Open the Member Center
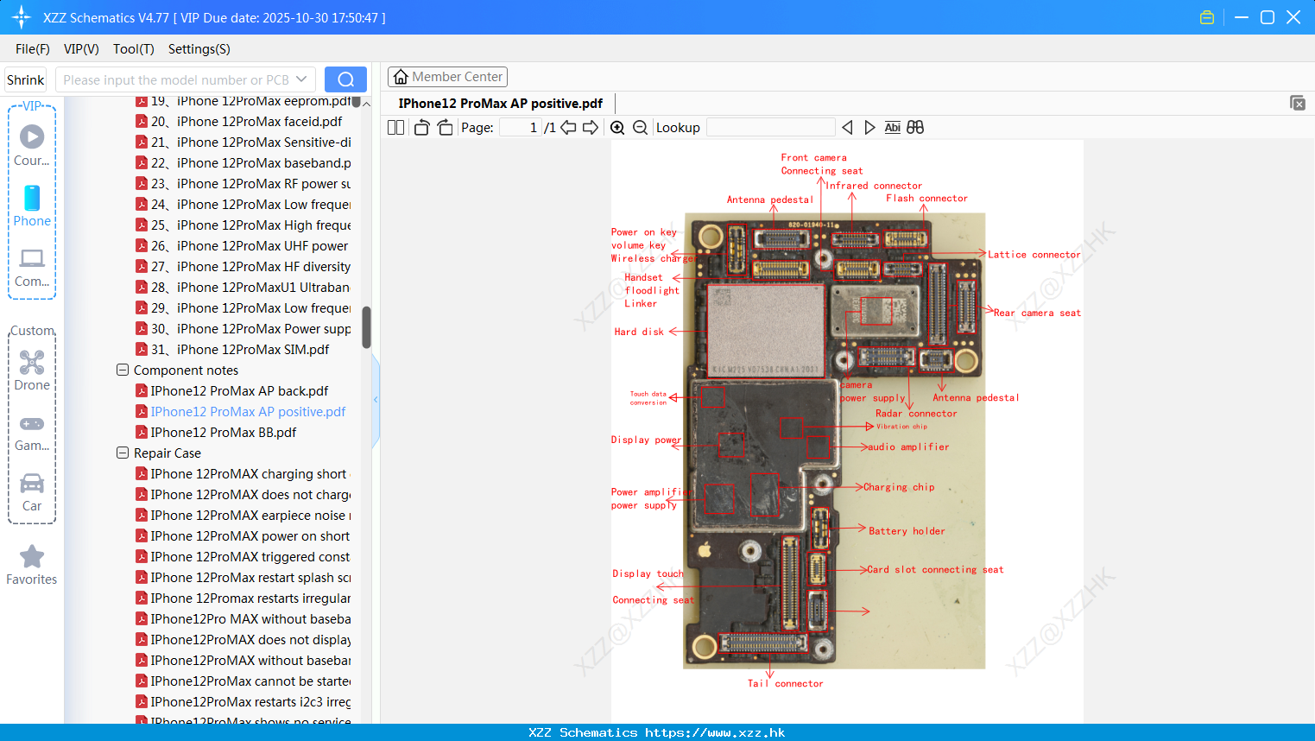The image size is (1315, 741). pyautogui.click(x=447, y=77)
